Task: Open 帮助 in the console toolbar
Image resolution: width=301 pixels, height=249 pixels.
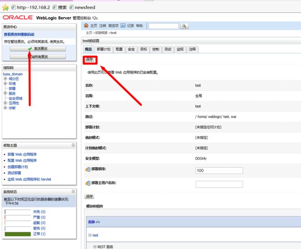Action: 139,26
